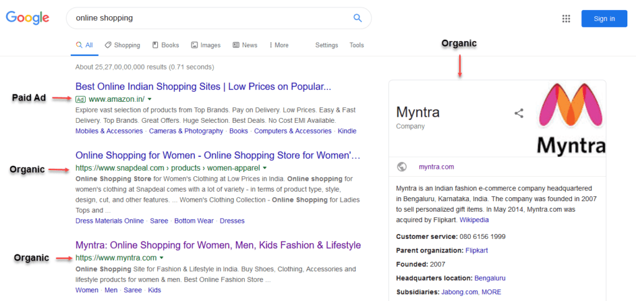Click the Women sitelink under Myntra
The image size is (636, 301).
coord(87,290)
